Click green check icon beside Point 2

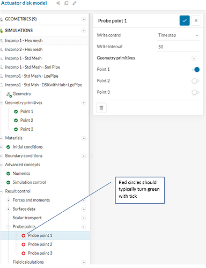(16, 121)
